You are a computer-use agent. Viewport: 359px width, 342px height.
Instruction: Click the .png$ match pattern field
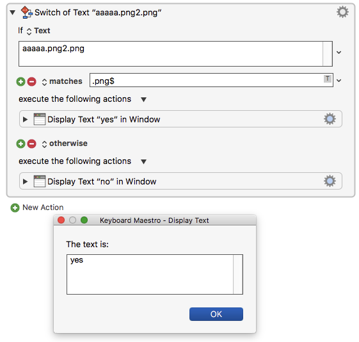(x=211, y=80)
